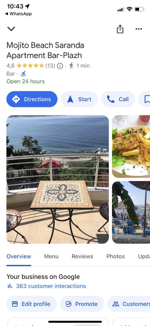Open the food plate photo

pos(131,146)
